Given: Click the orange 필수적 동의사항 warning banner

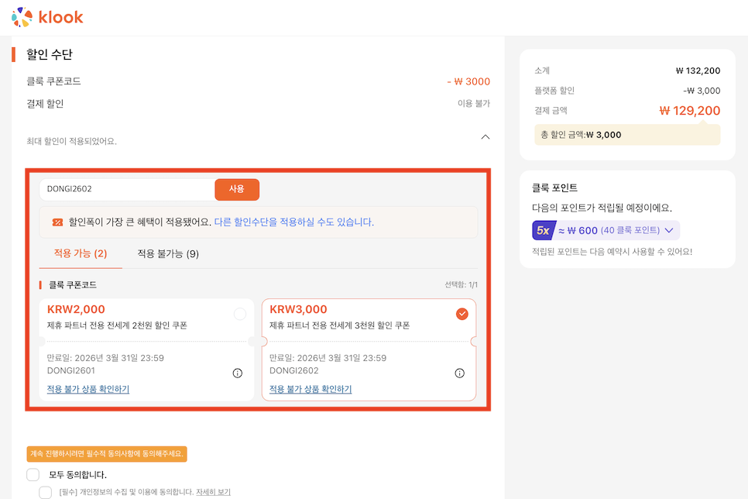Looking at the screenshot, I should point(107,453).
